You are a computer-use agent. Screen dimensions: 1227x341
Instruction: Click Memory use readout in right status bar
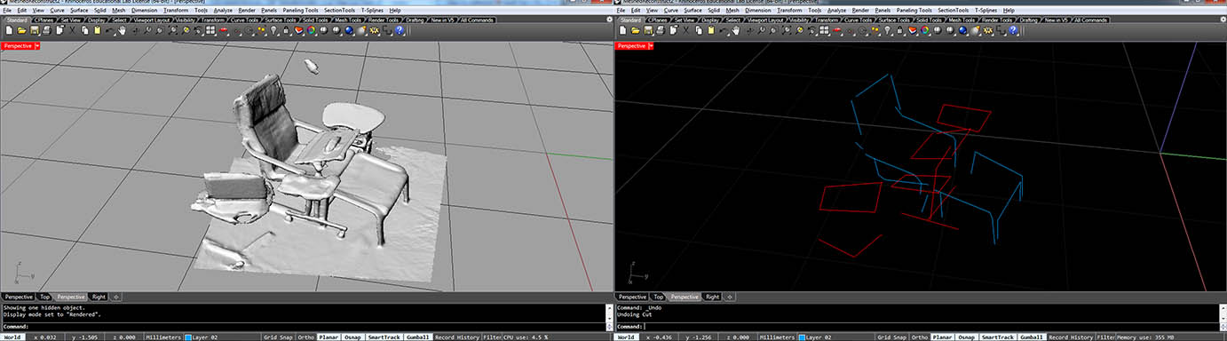point(1144,337)
